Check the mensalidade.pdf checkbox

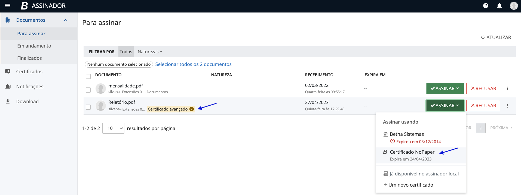(x=88, y=90)
